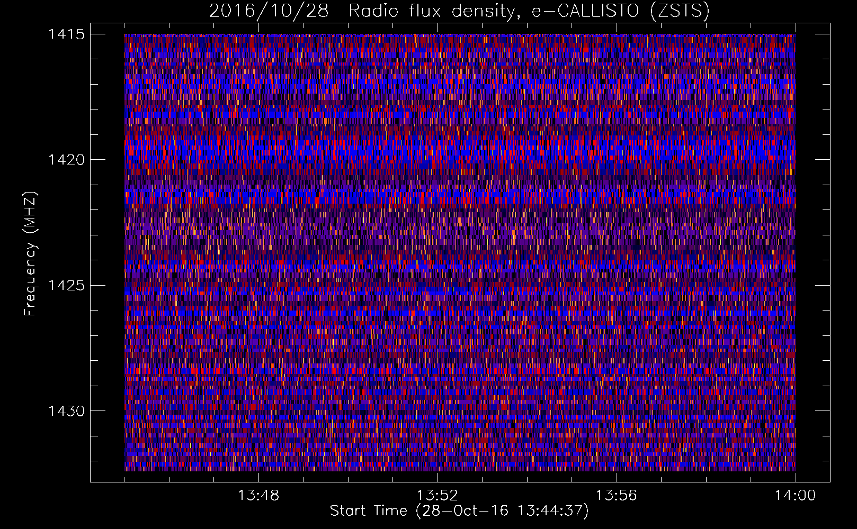Screen dimensions: 857x529
Task: Select the 1430 frequency tick label
Action: [x=66, y=411]
